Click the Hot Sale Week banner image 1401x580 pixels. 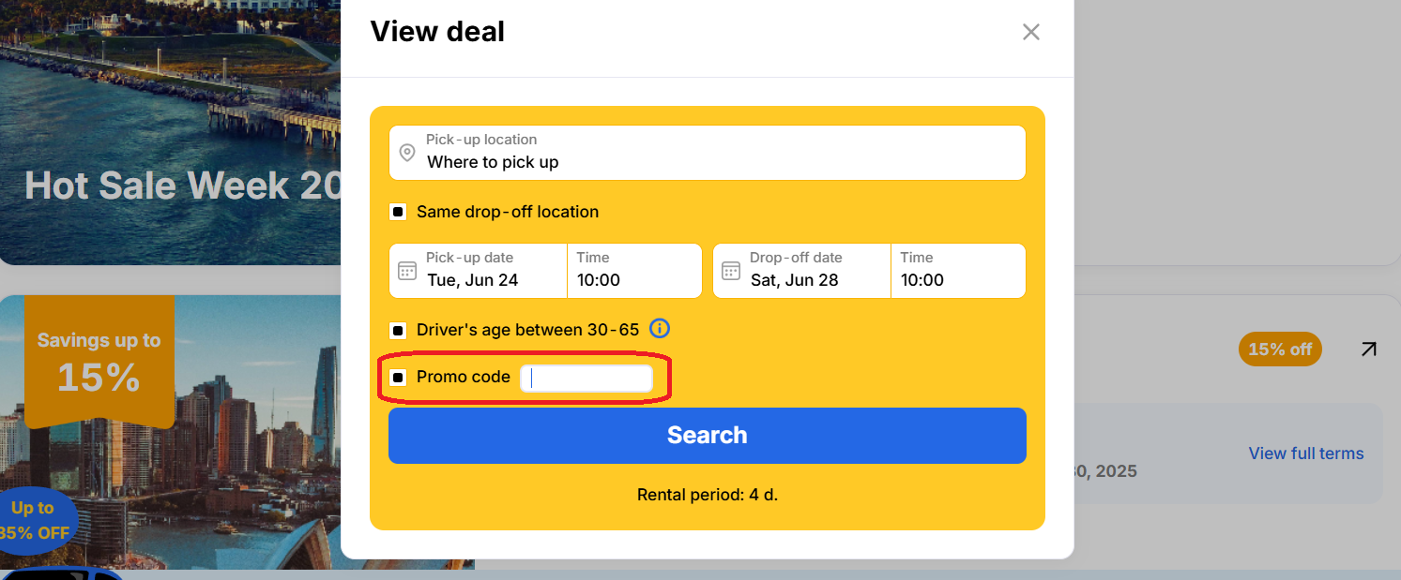pyautogui.click(x=169, y=131)
